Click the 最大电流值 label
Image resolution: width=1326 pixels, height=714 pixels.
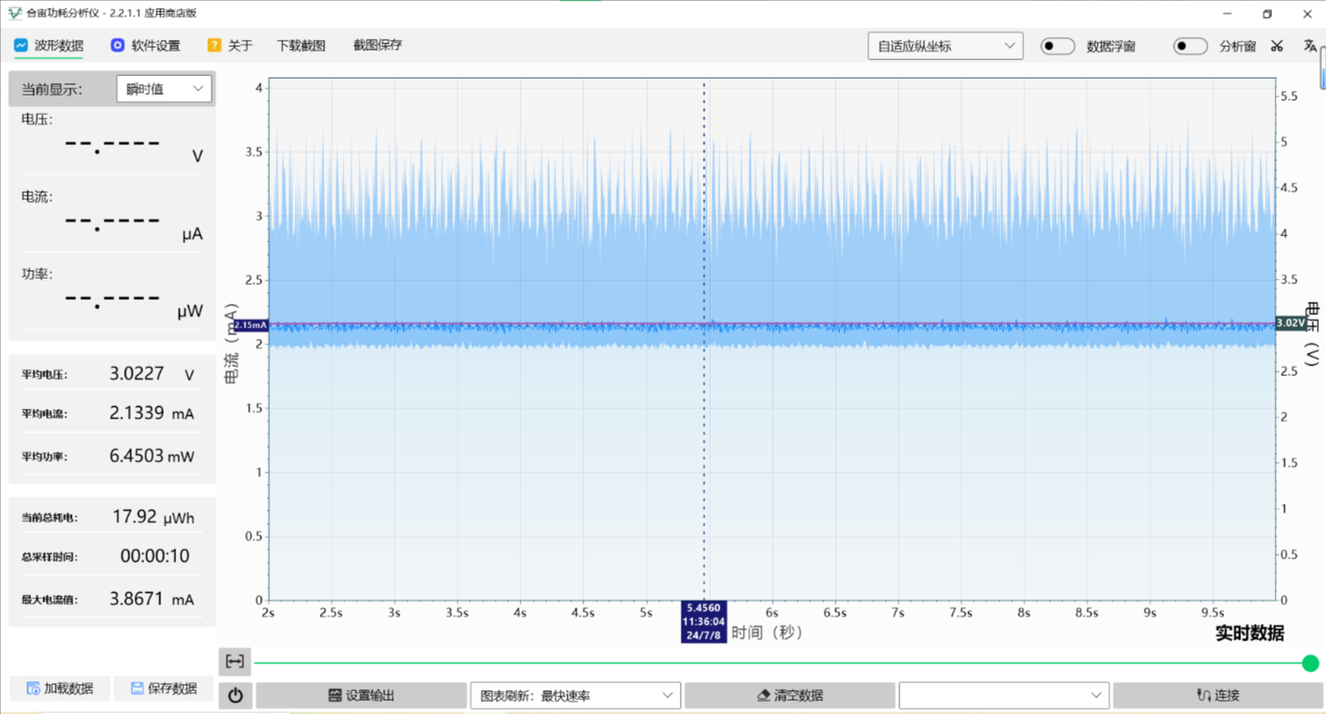(50, 600)
